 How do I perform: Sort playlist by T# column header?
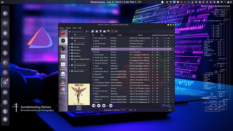point(93,35)
